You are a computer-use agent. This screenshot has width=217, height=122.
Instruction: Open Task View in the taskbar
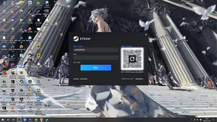coord(13,120)
